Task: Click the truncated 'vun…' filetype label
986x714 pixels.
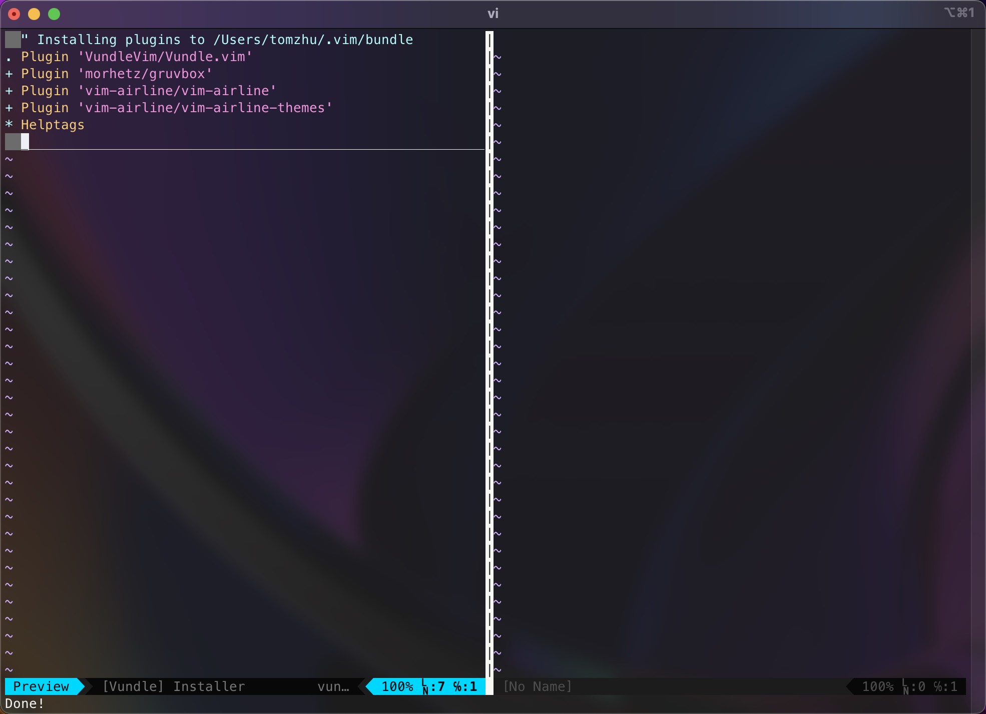Action: tap(333, 686)
